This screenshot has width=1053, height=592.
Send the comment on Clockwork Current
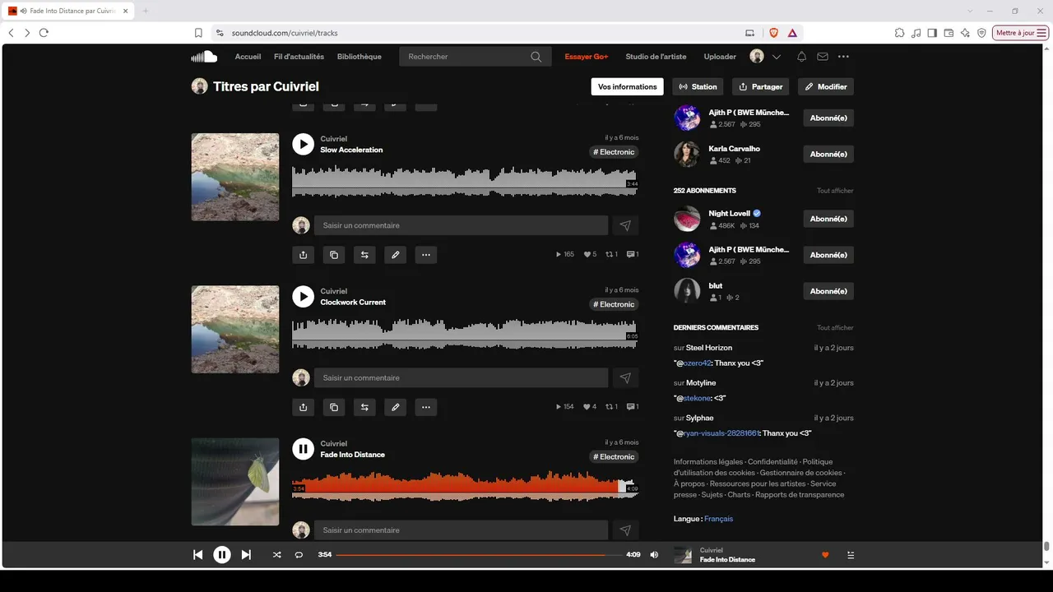point(625,378)
